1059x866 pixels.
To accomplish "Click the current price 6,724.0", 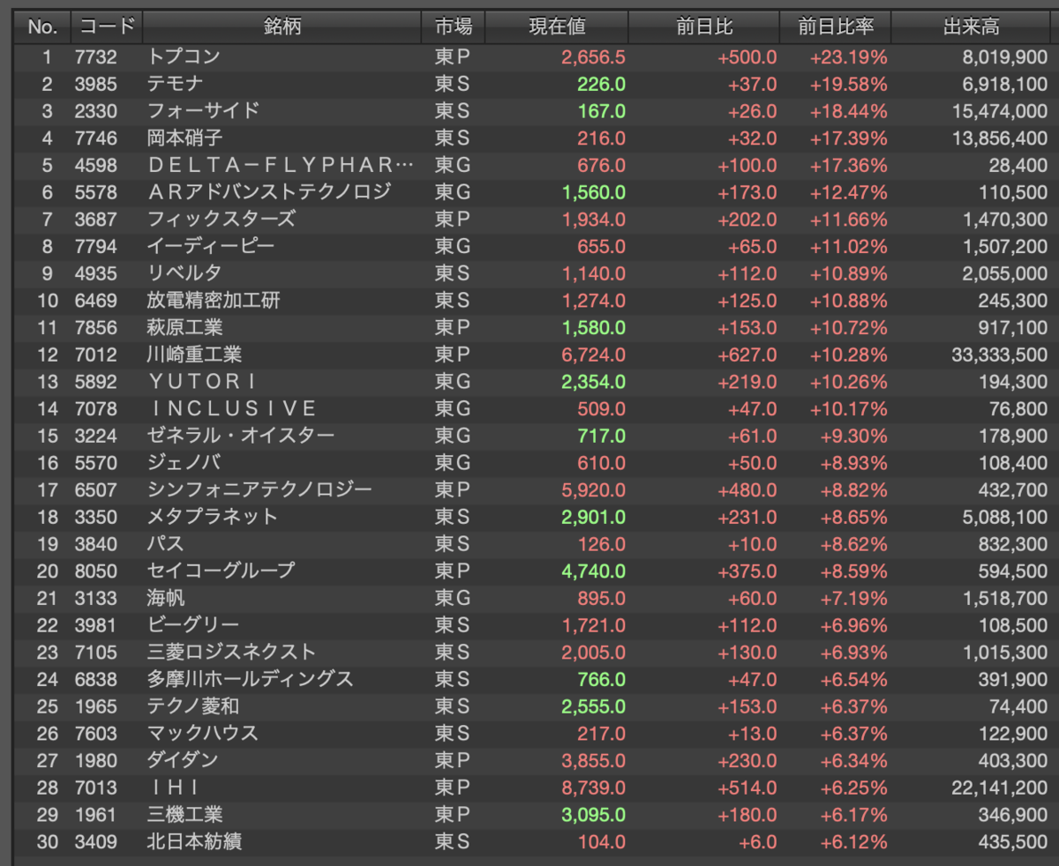I will coord(593,355).
